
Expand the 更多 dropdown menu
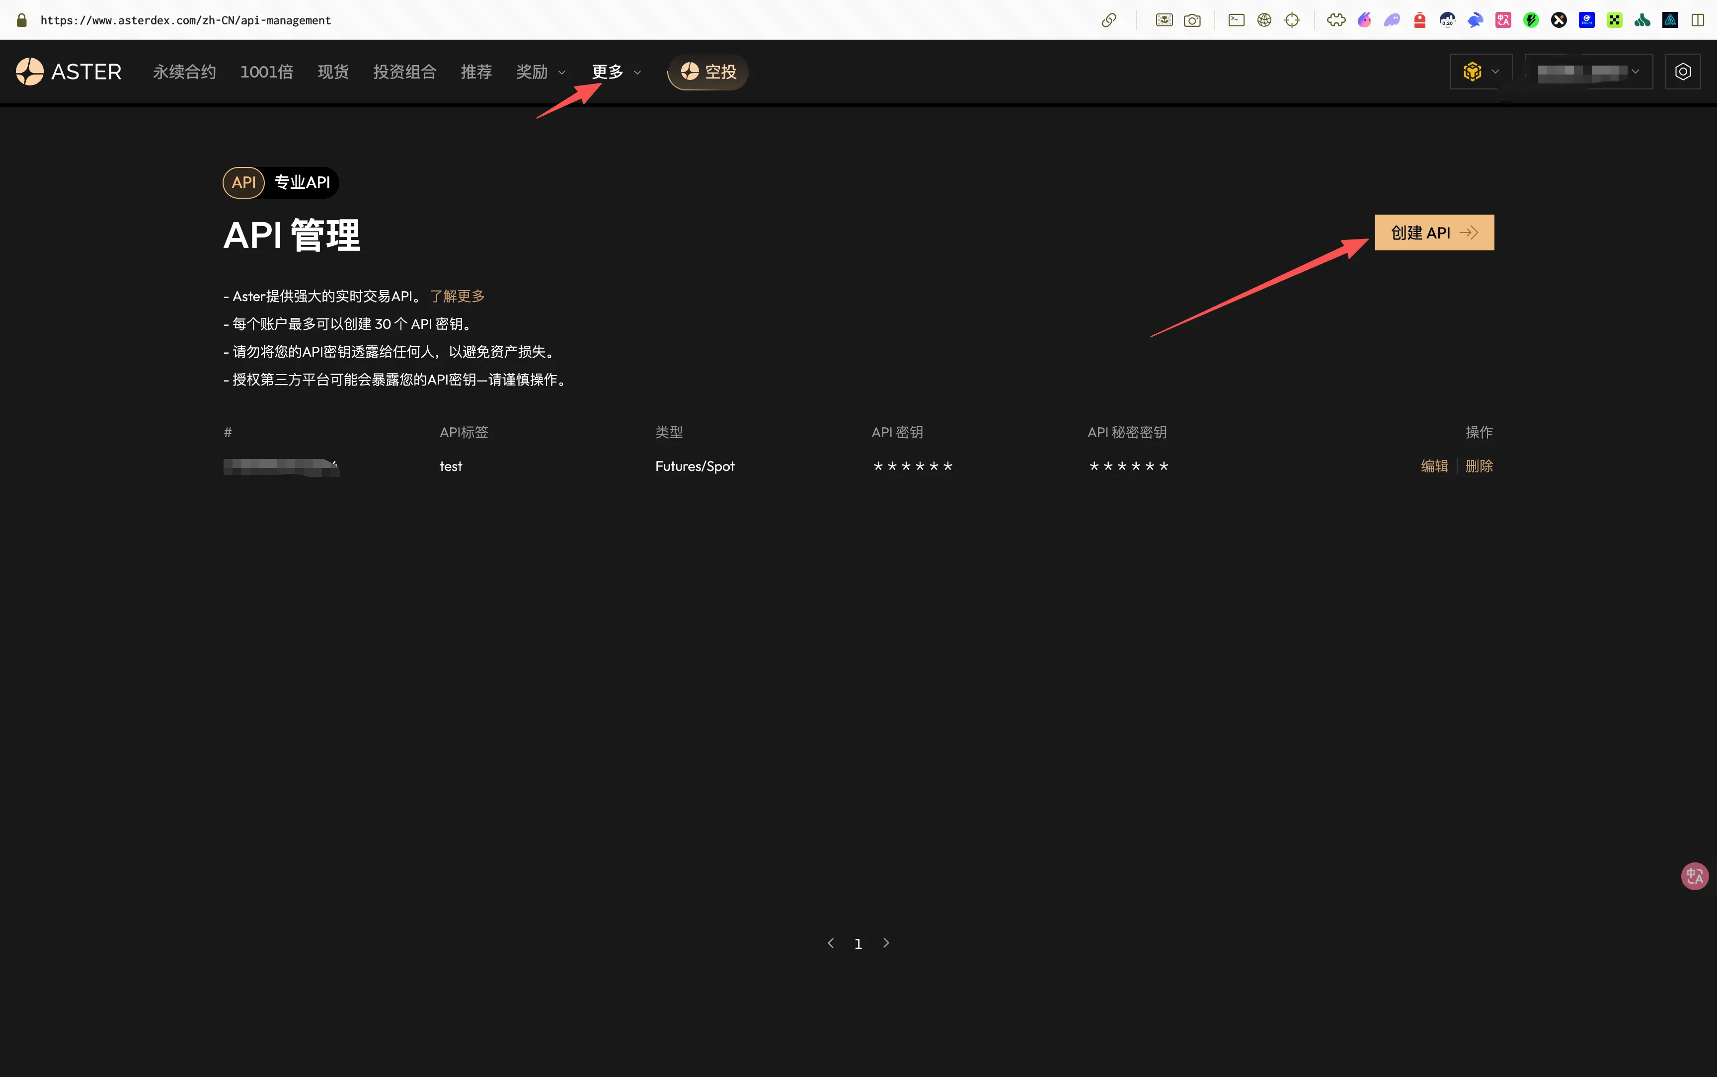[615, 71]
